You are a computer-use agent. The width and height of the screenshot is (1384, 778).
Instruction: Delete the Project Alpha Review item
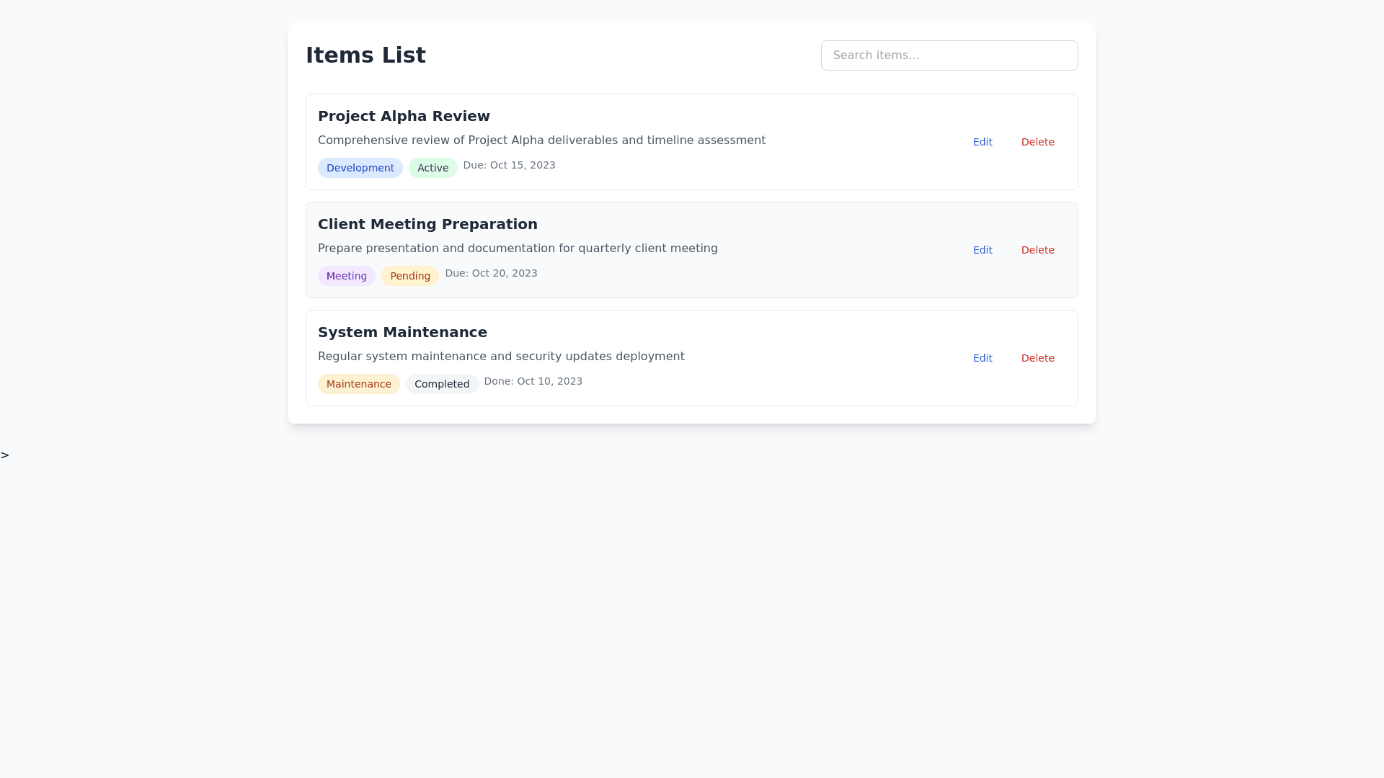point(1037,142)
